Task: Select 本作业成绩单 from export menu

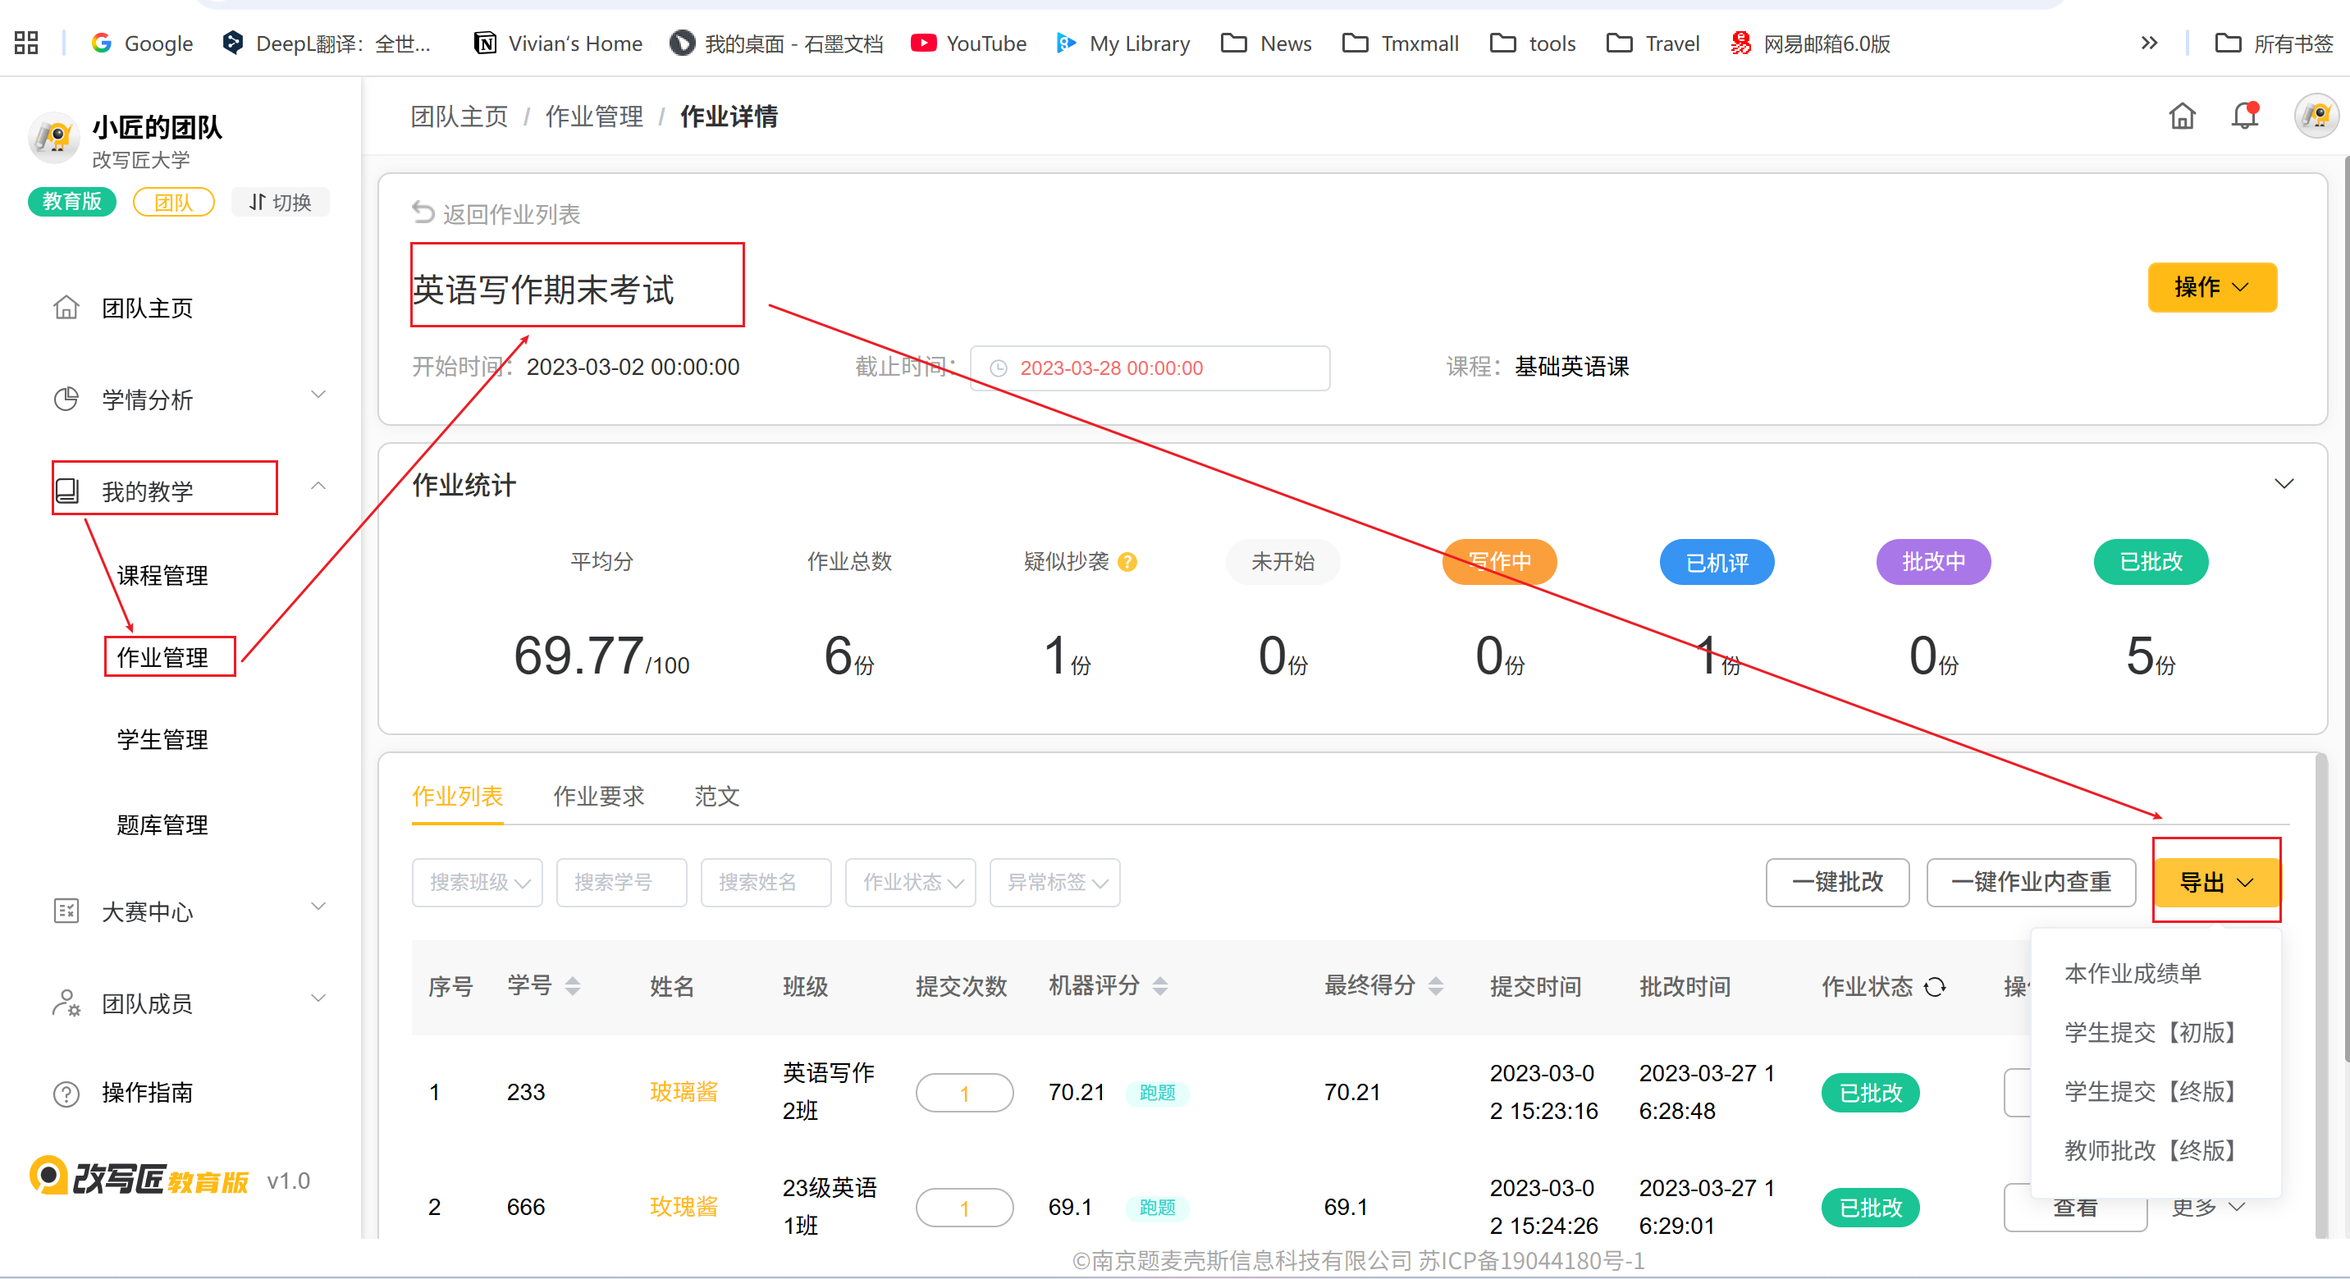Action: tap(2132, 973)
